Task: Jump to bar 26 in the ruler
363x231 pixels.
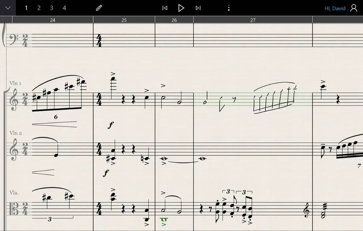Action: 174,20
